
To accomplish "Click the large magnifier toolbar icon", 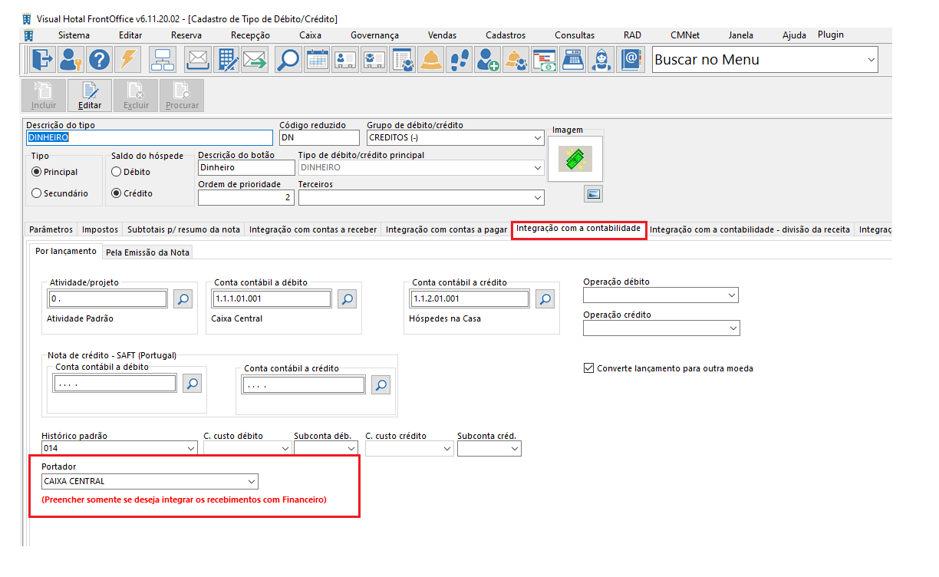I will coord(289,59).
